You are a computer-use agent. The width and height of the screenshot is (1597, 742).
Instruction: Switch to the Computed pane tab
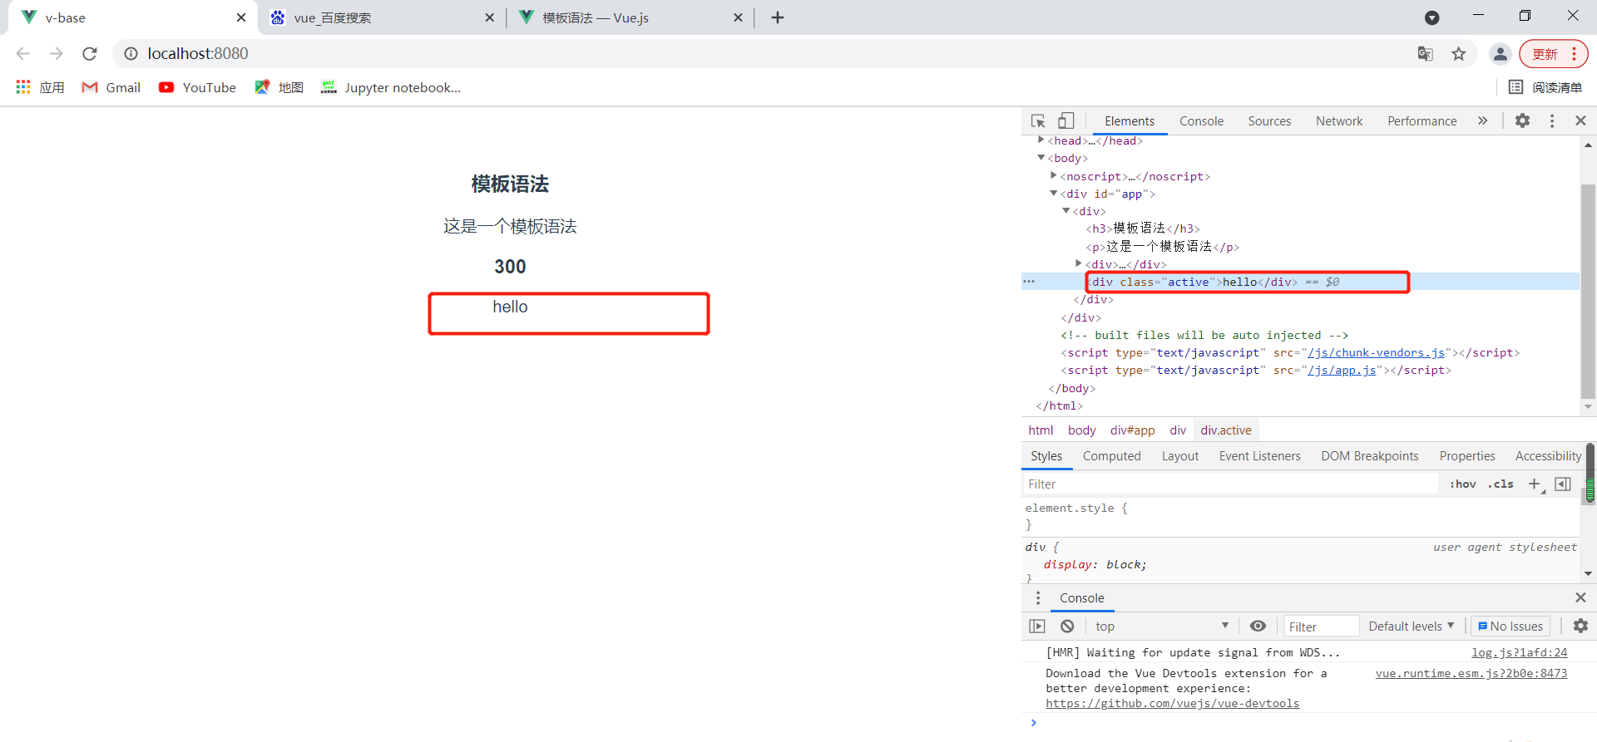tap(1111, 455)
